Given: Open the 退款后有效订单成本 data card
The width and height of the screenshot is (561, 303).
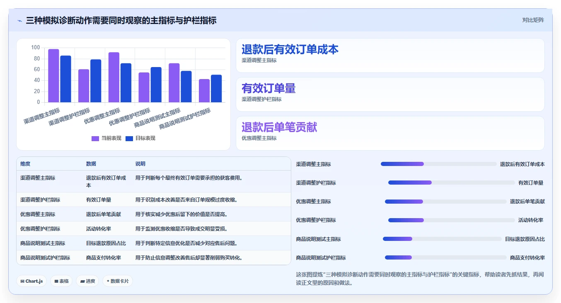Looking at the screenshot, I should click(390, 55).
